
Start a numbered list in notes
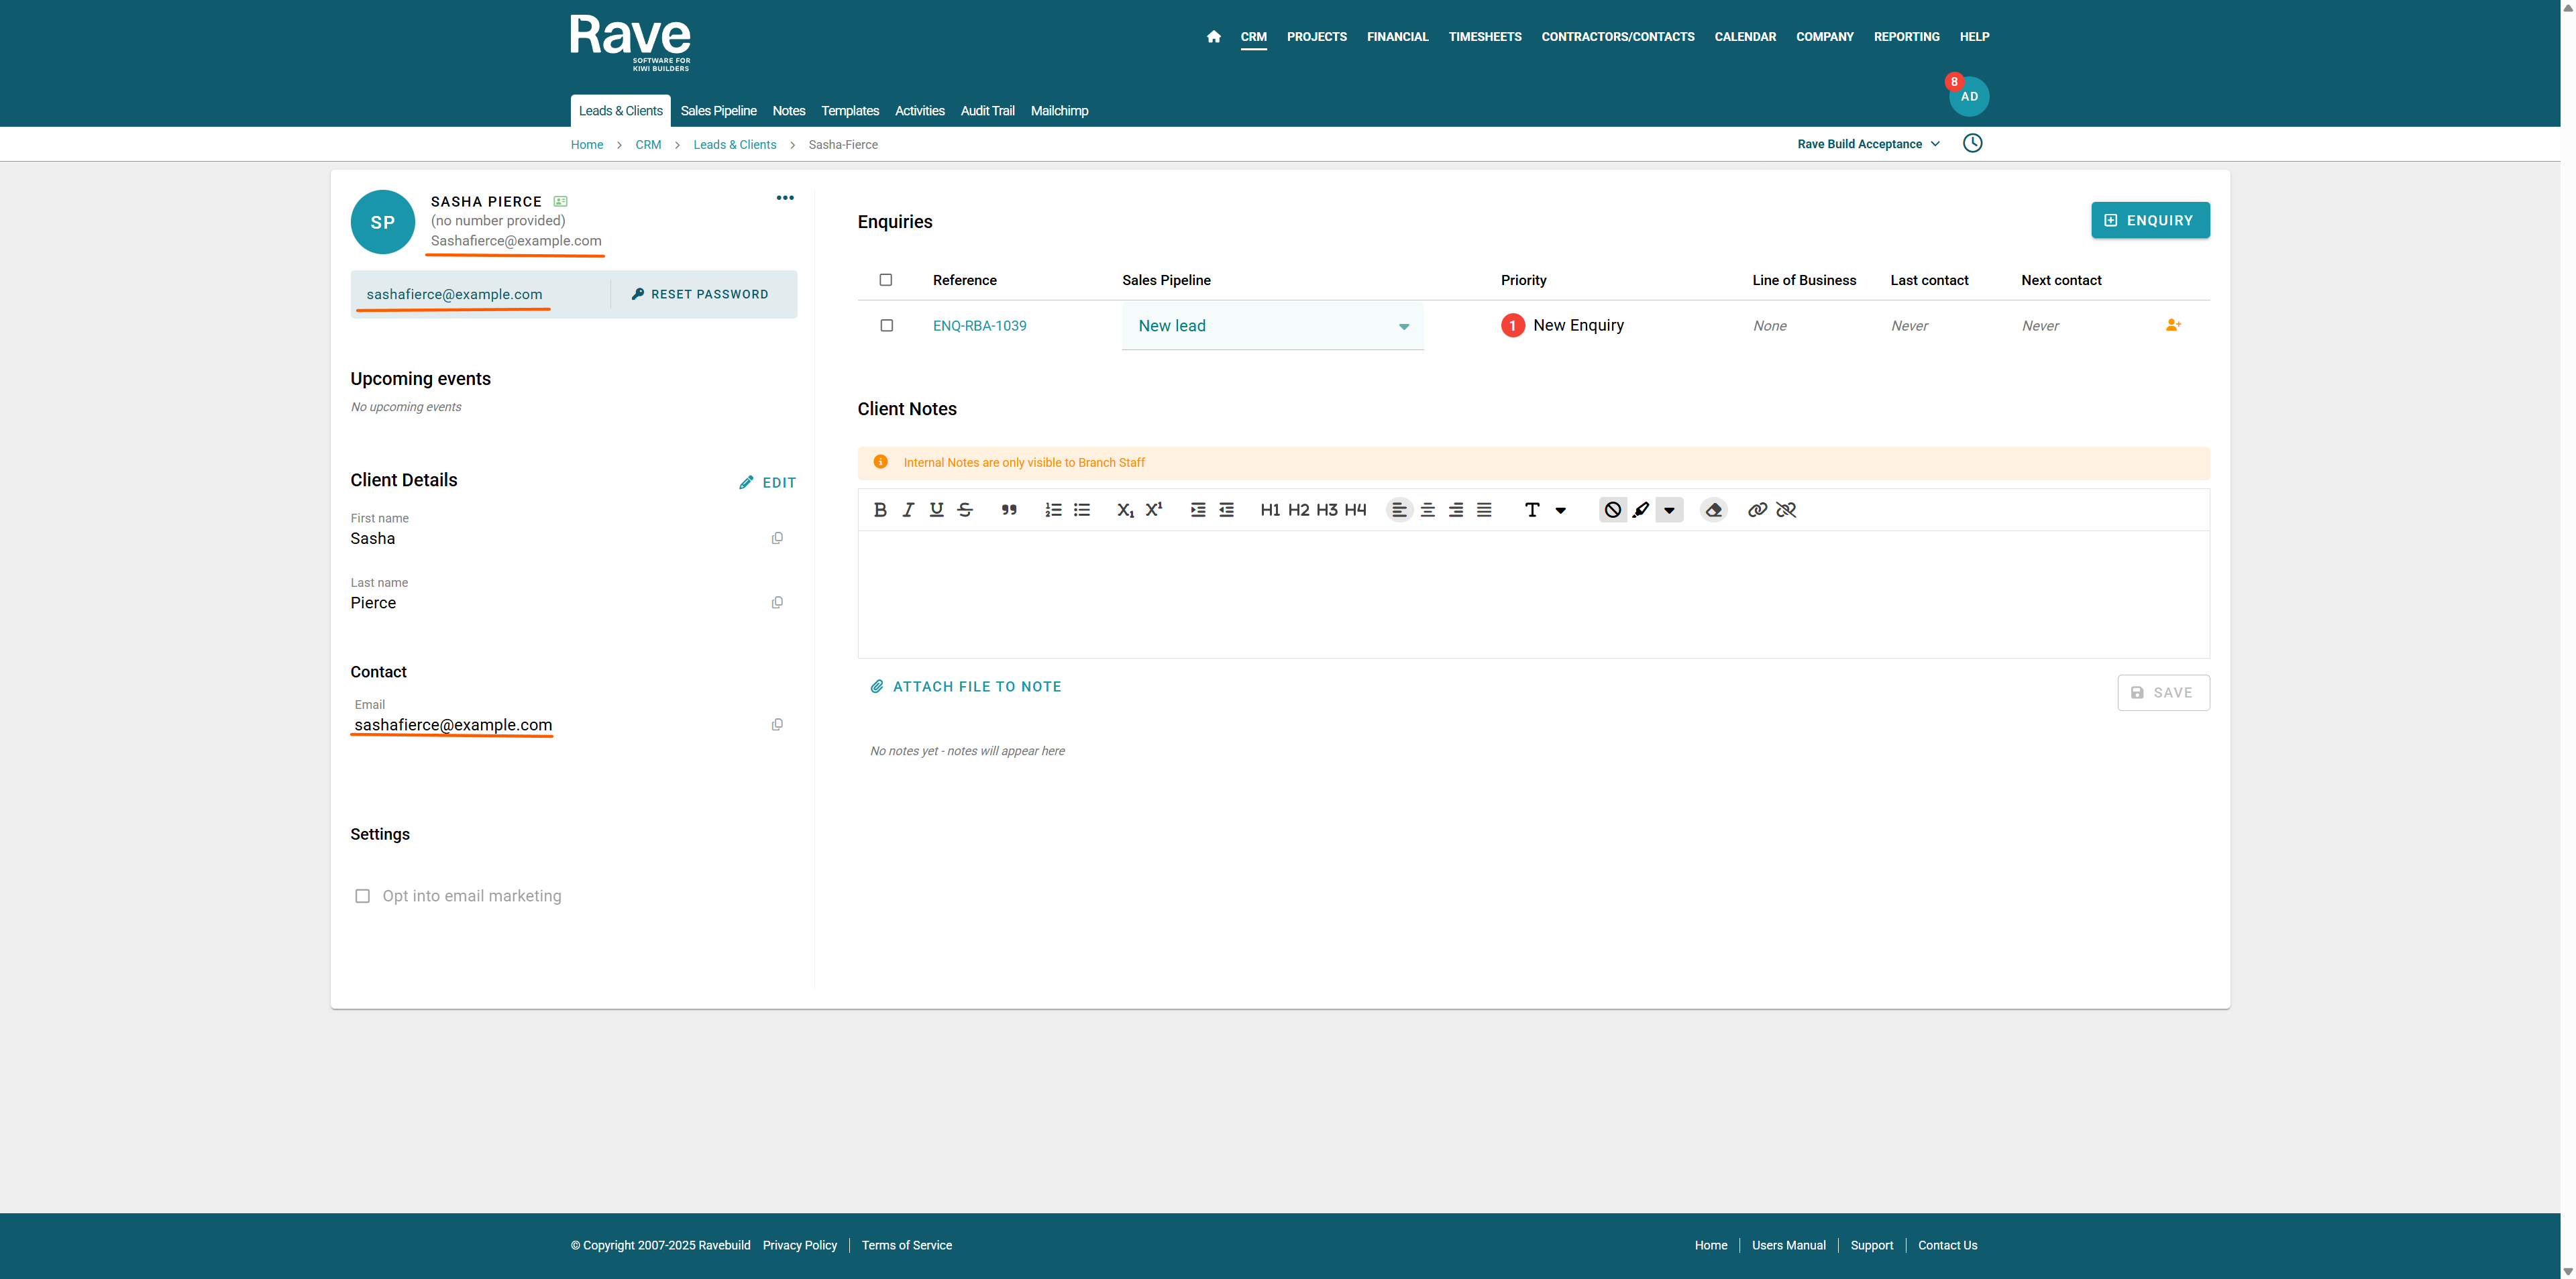1053,510
